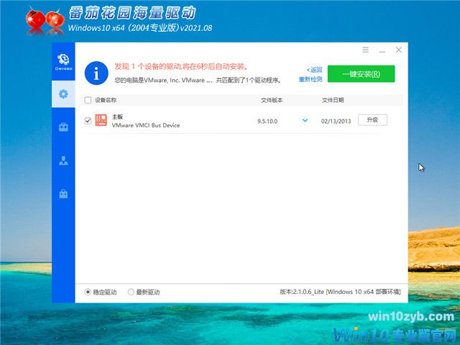
Task: Close the driver installer window
Action: point(398,50)
